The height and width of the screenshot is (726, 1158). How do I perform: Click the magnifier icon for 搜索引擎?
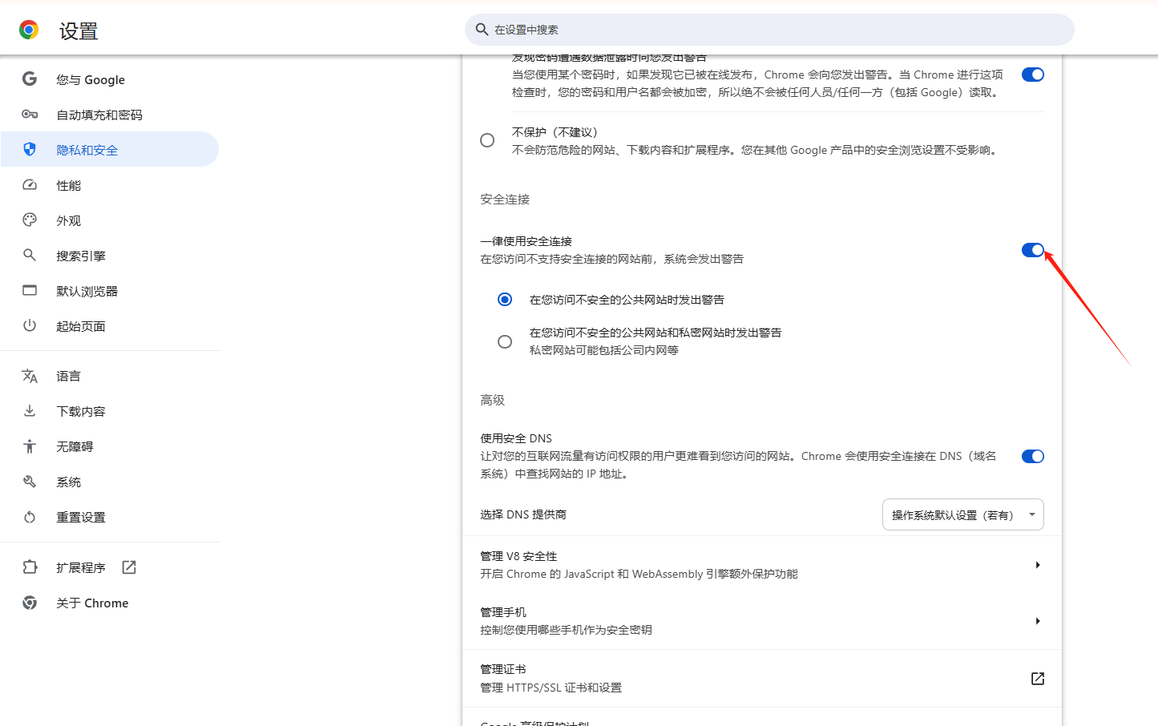click(30, 256)
